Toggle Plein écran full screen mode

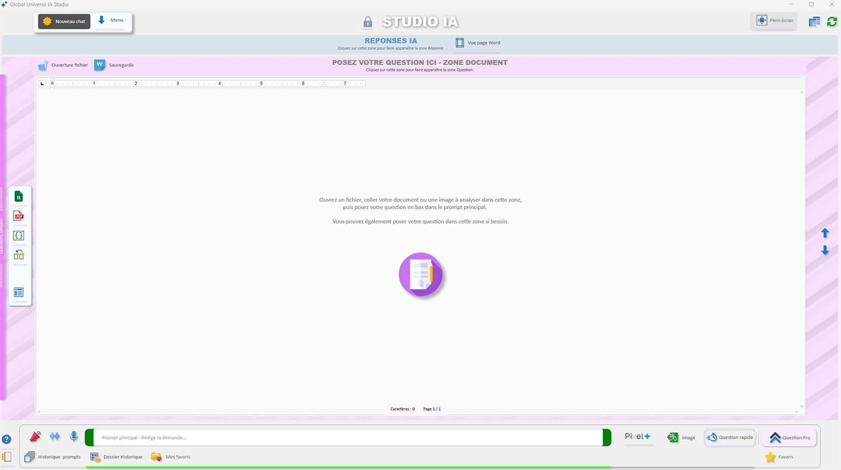(x=775, y=21)
